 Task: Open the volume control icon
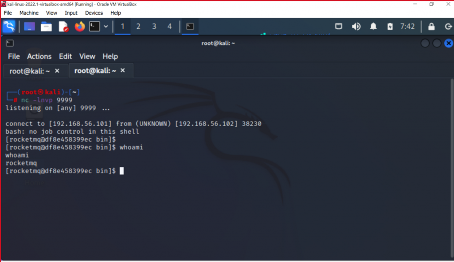click(356, 27)
